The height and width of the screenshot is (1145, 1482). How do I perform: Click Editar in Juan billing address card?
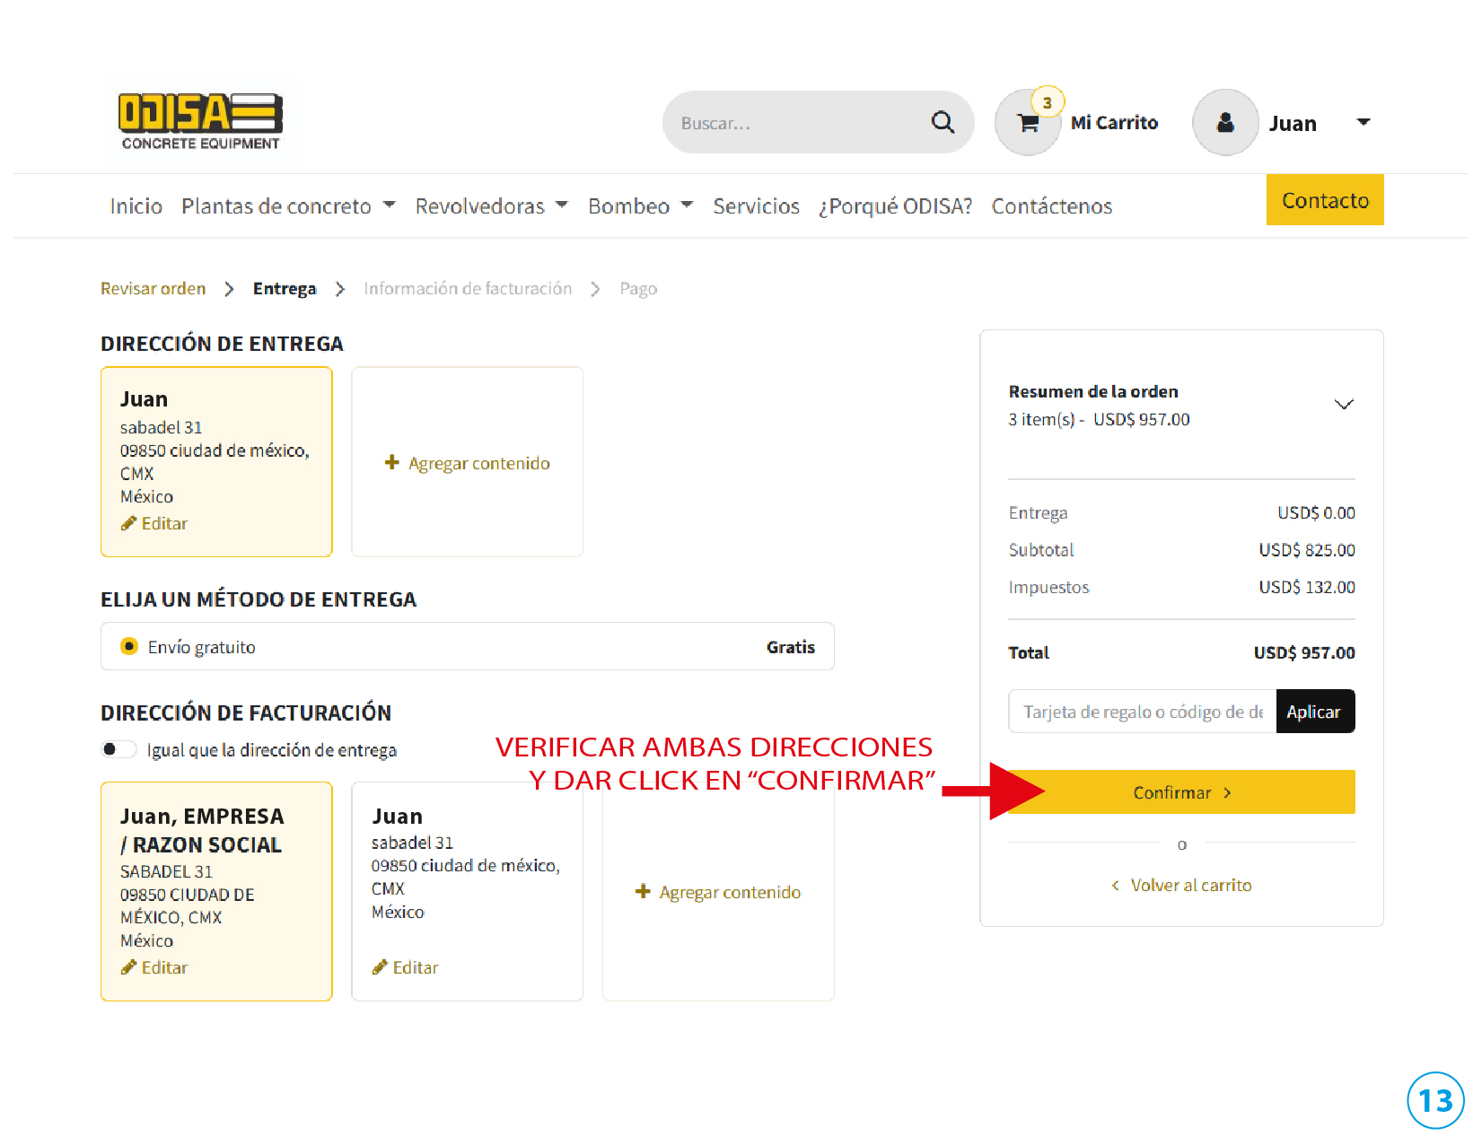click(416, 967)
